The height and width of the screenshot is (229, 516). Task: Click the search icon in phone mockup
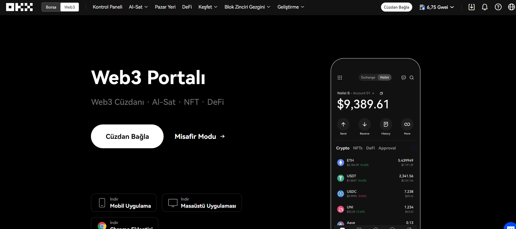pyautogui.click(x=412, y=77)
